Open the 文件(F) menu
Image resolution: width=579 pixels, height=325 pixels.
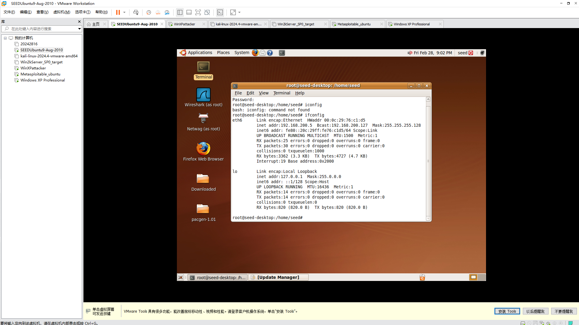[9, 12]
